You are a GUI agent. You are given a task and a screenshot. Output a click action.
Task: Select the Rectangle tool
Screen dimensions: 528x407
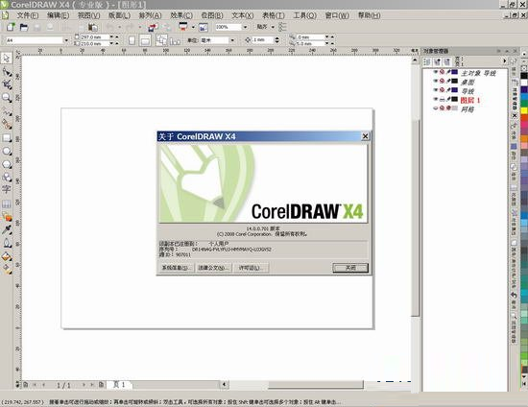(x=7, y=138)
